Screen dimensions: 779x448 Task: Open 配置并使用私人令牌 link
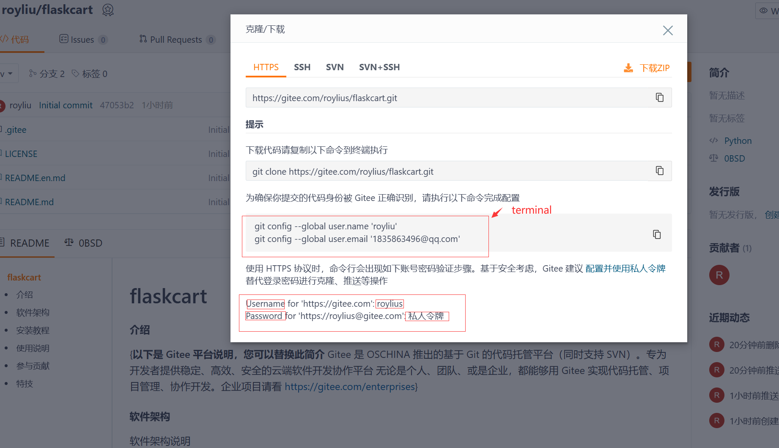(x=625, y=269)
